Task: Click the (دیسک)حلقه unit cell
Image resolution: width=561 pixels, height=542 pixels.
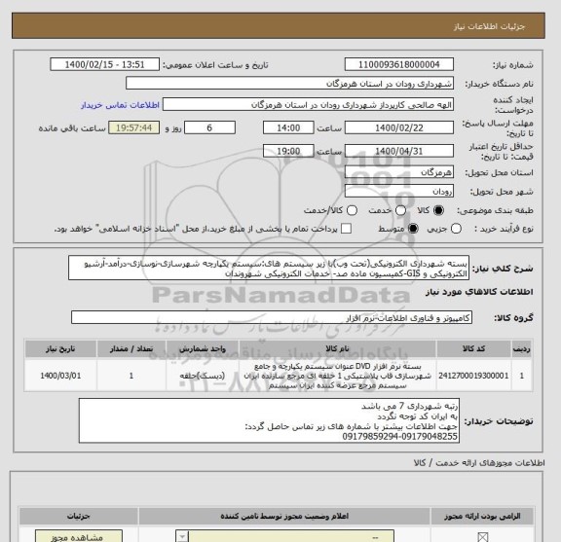Action: (203, 376)
